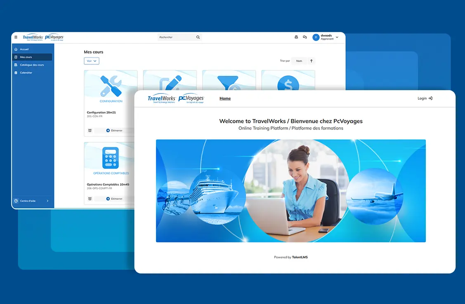The image size is (465, 304).
Task: Click the alarm clock icon on Configuration card
Action: click(x=90, y=130)
